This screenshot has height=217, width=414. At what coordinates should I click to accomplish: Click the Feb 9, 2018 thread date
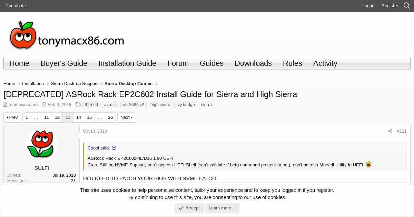(x=59, y=105)
